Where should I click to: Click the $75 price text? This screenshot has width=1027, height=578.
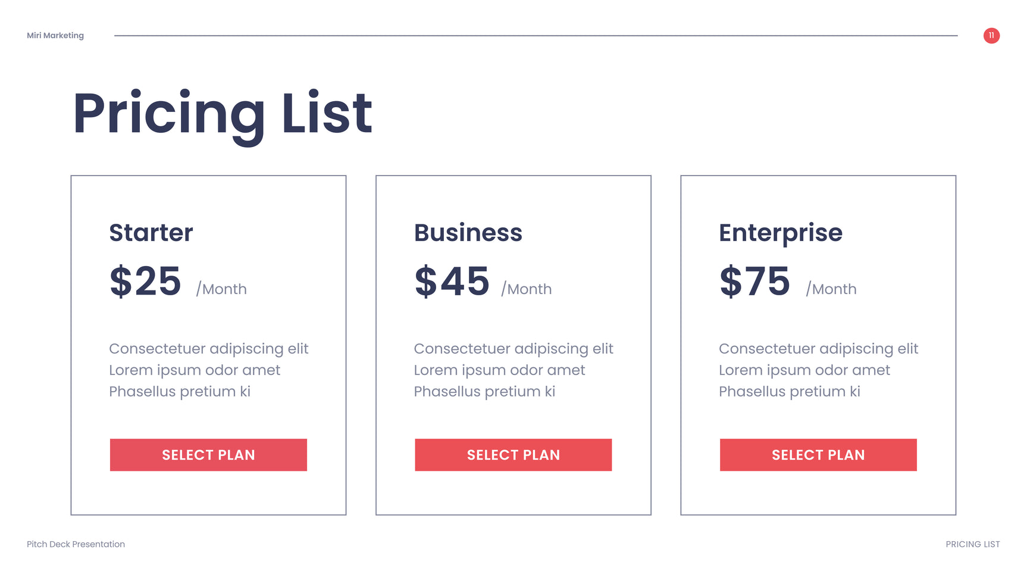click(755, 281)
